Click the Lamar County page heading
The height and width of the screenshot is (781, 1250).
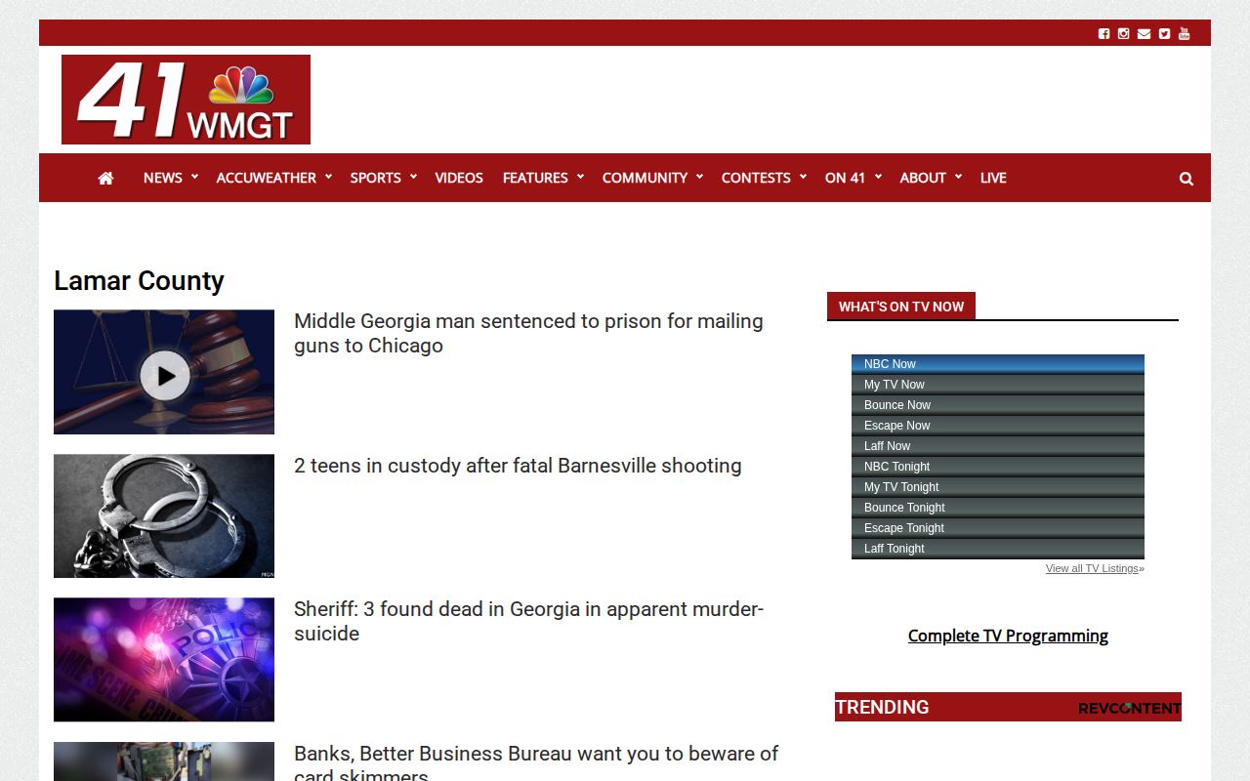click(x=139, y=281)
